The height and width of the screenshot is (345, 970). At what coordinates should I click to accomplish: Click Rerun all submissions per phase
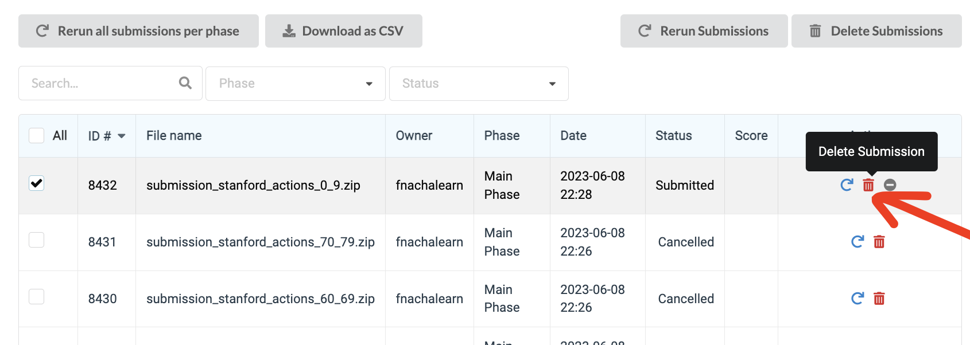[138, 31]
